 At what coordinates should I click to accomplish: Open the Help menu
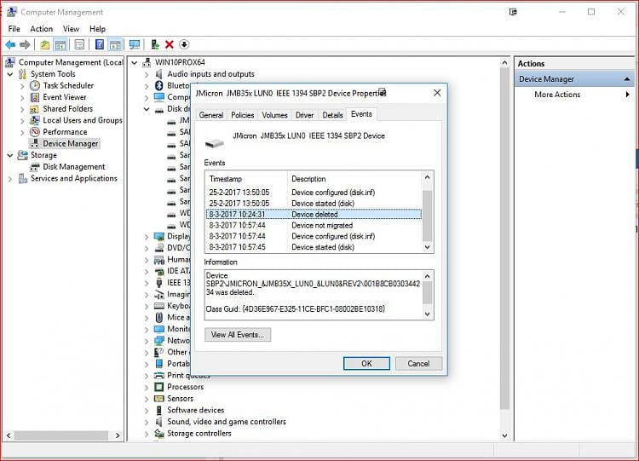click(97, 28)
